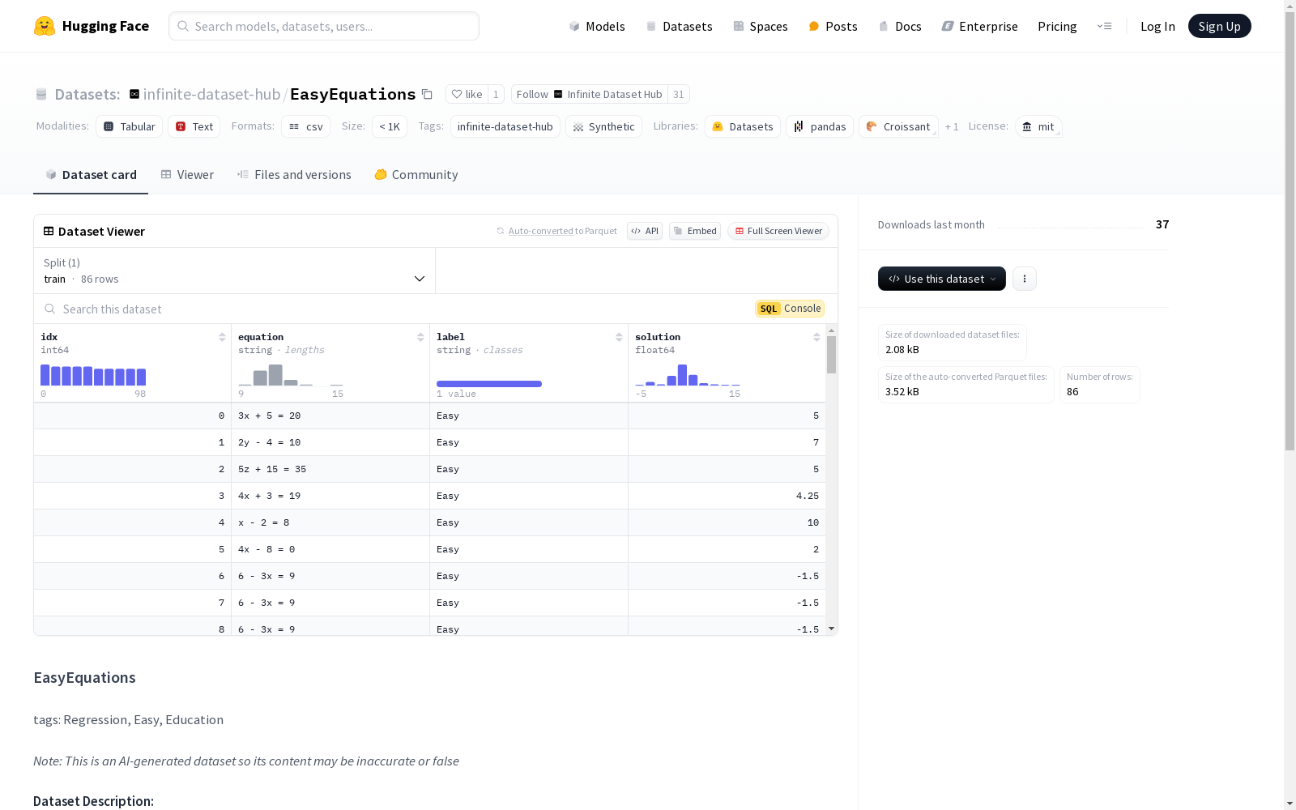1296x810 pixels.
Task: Click the solution value 4.25
Action: coord(808,496)
